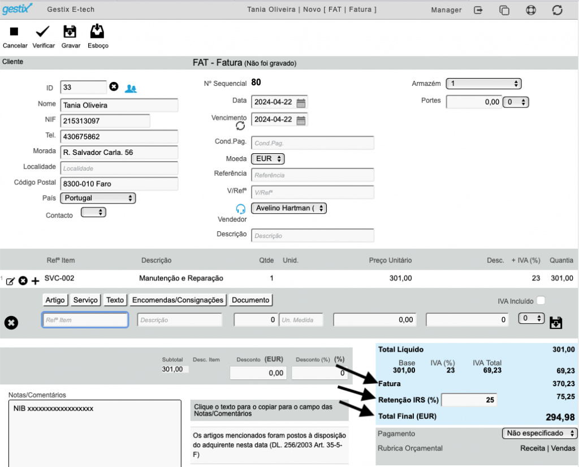The image size is (579, 467).
Task: Click the refresh icon in top bar
Action: click(x=557, y=10)
